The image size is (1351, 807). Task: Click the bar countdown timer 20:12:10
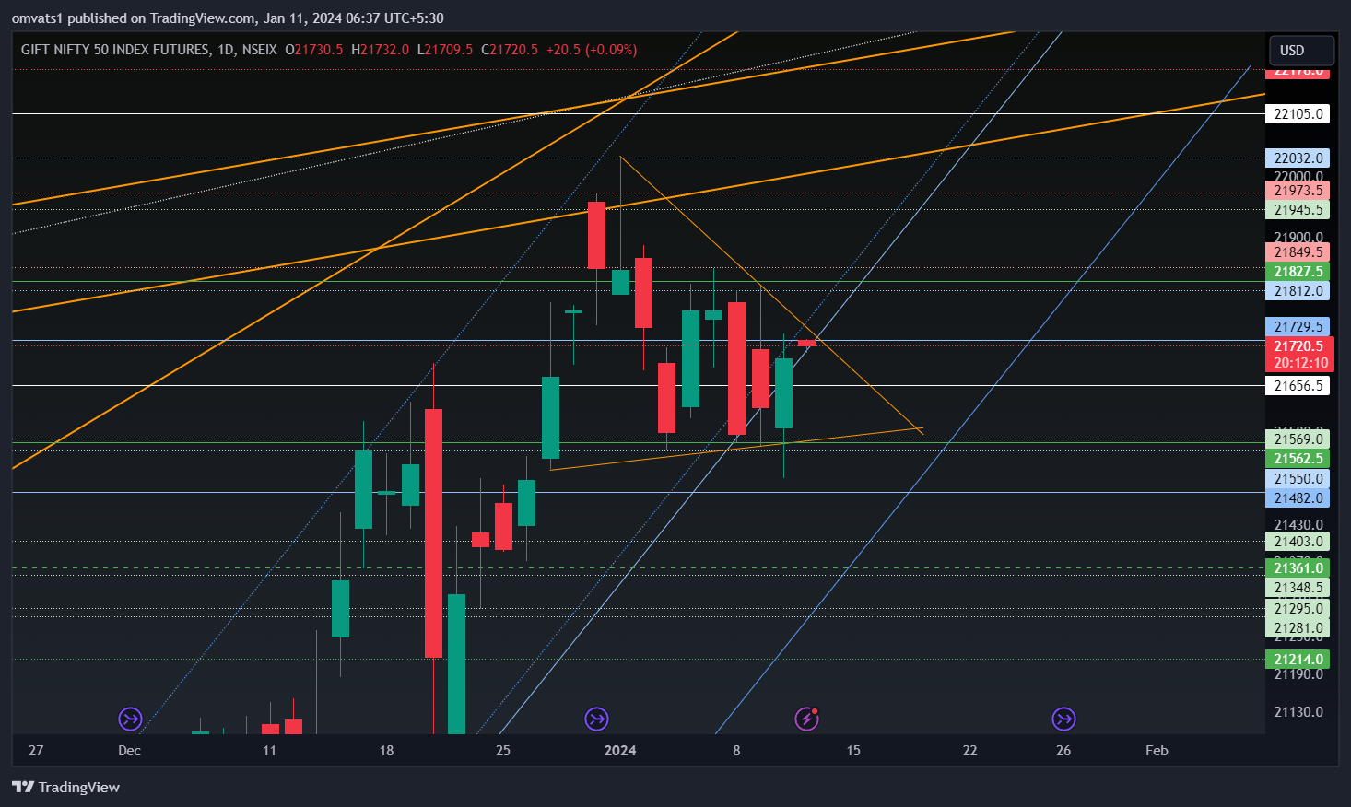1301,363
